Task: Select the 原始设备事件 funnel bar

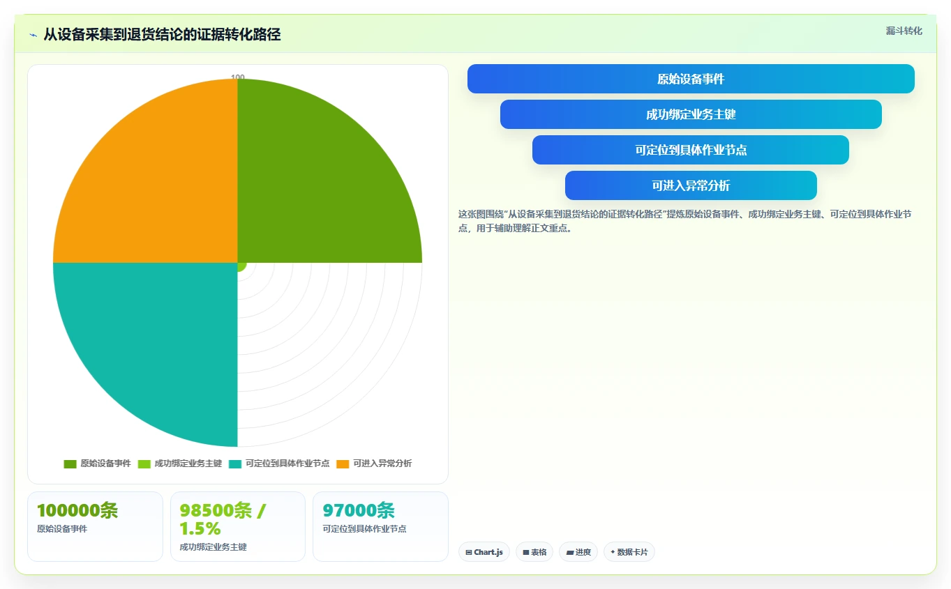Action: pyautogui.click(x=691, y=79)
